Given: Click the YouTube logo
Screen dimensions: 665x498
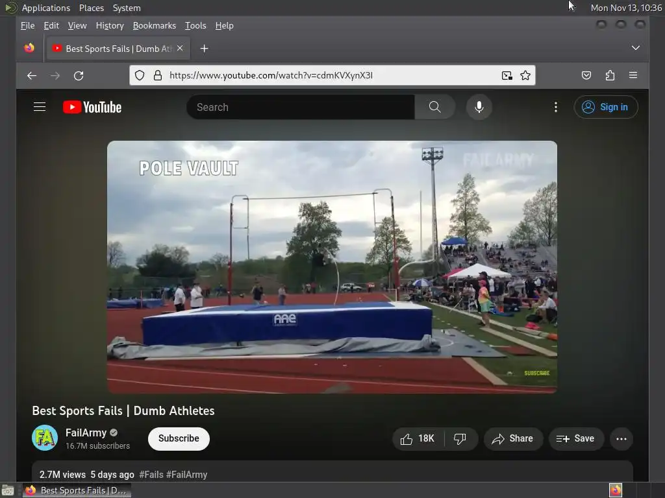Looking at the screenshot, I should point(92,107).
